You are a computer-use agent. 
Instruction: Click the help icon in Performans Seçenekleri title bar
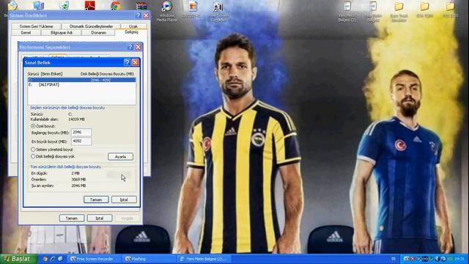pos(130,47)
